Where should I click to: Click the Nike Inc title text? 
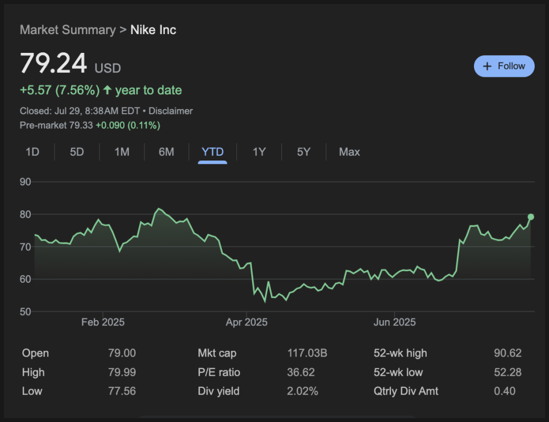153,30
